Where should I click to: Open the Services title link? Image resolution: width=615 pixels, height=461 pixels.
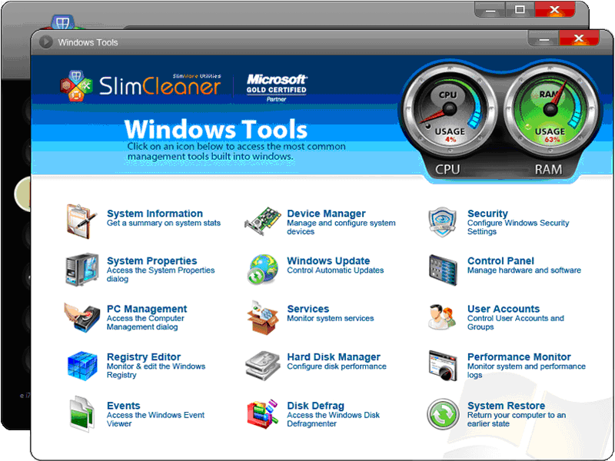(308, 309)
